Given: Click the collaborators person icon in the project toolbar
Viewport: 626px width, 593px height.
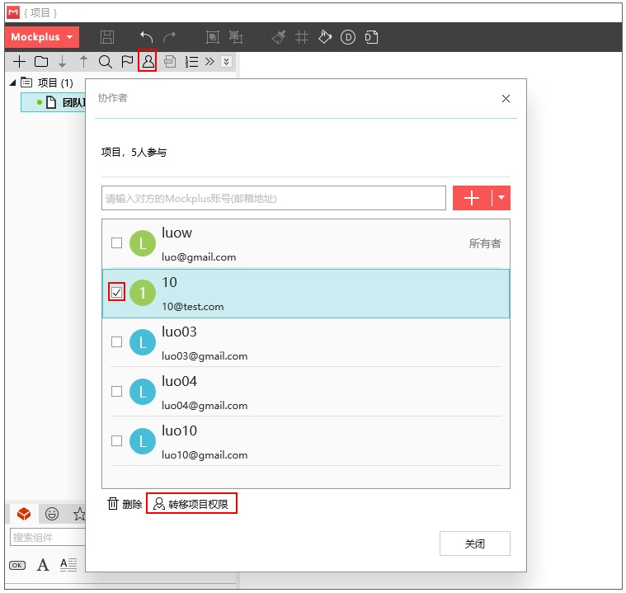Looking at the screenshot, I should (148, 61).
